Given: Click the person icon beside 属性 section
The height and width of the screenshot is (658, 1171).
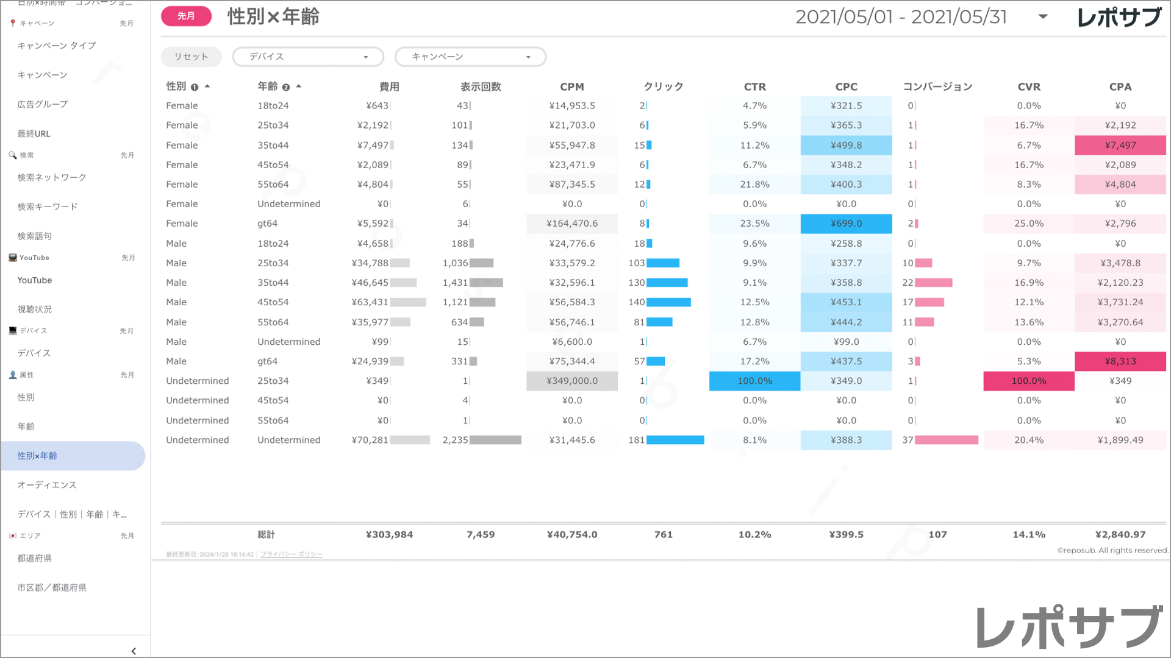Looking at the screenshot, I should [x=12, y=375].
